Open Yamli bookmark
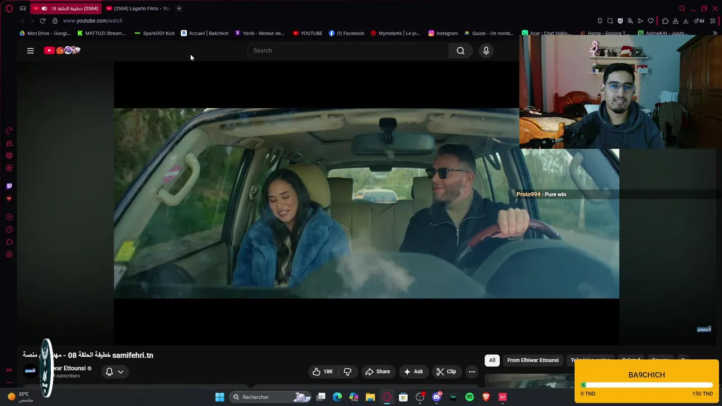The image size is (722, 406). [x=259, y=33]
